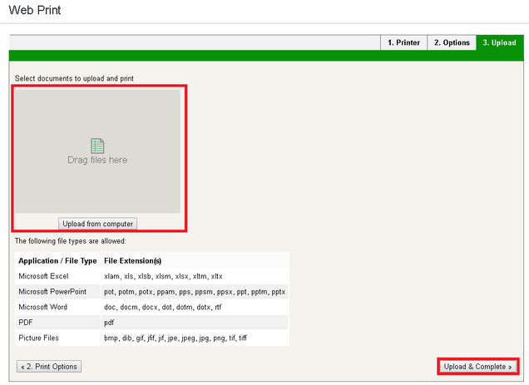The width and height of the screenshot is (529, 385).
Task: Open the 1. Printer tab
Action: point(404,42)
